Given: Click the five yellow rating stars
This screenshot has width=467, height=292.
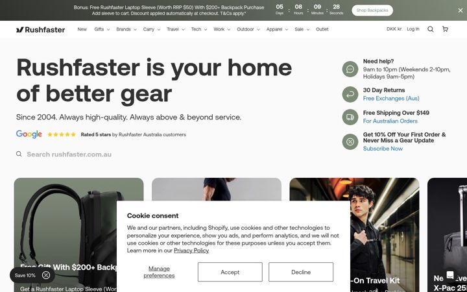Looking at the screenshot, I should point(62,135).
